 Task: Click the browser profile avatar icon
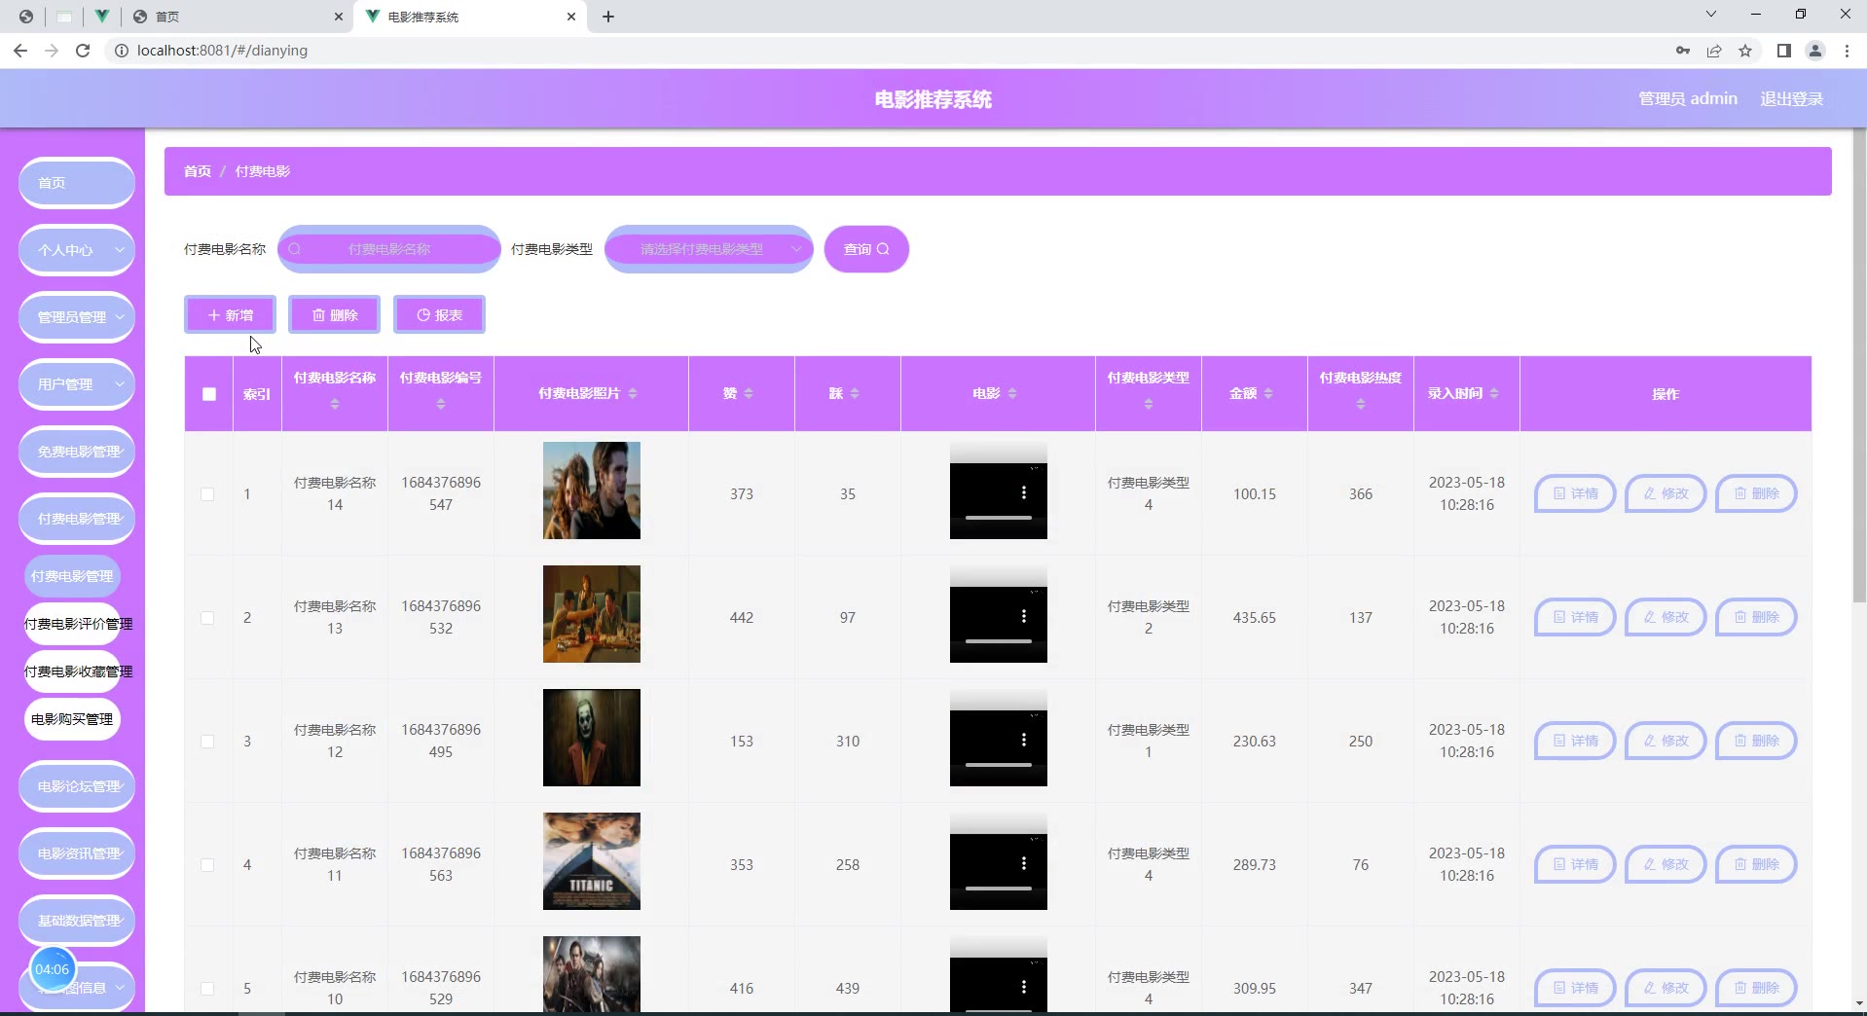[x=1814, y=51]
